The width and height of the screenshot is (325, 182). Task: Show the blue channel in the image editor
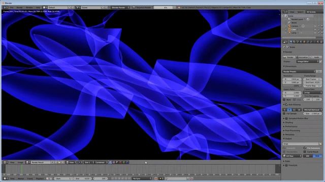point(127,162)
